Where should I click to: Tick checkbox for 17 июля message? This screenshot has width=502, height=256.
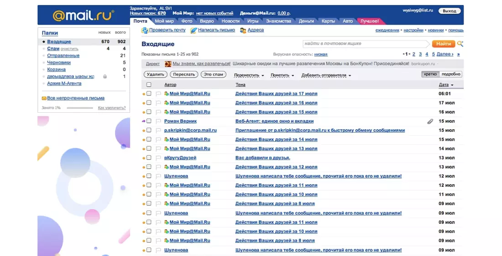(x=149, y=93)
